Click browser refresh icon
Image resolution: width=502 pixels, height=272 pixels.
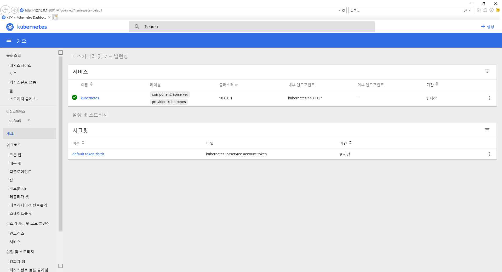click(x=344, y=10)
